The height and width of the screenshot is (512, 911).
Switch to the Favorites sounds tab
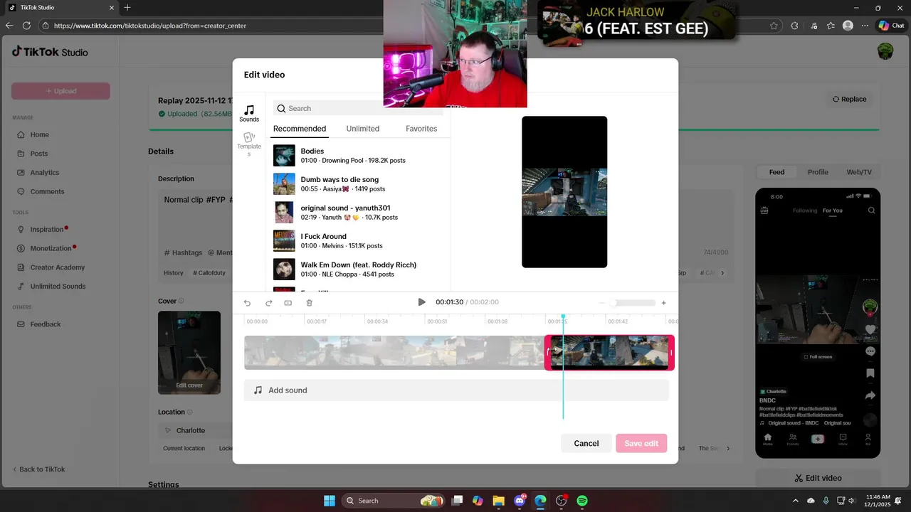click(x=421, y=129)
